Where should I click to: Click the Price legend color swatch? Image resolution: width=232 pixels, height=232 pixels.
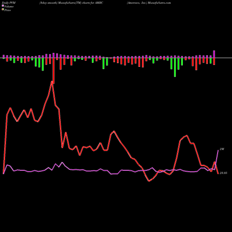point(3,10)
